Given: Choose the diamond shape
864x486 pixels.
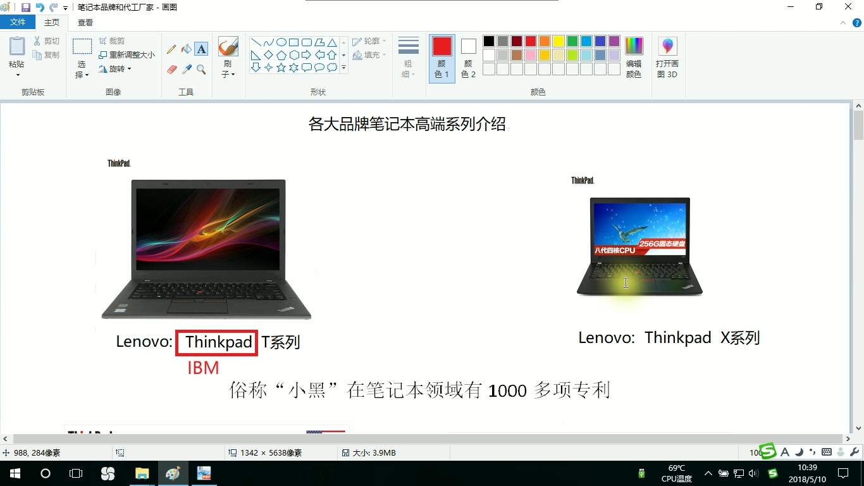Looking at the screenshot, I should pos(269,55).
